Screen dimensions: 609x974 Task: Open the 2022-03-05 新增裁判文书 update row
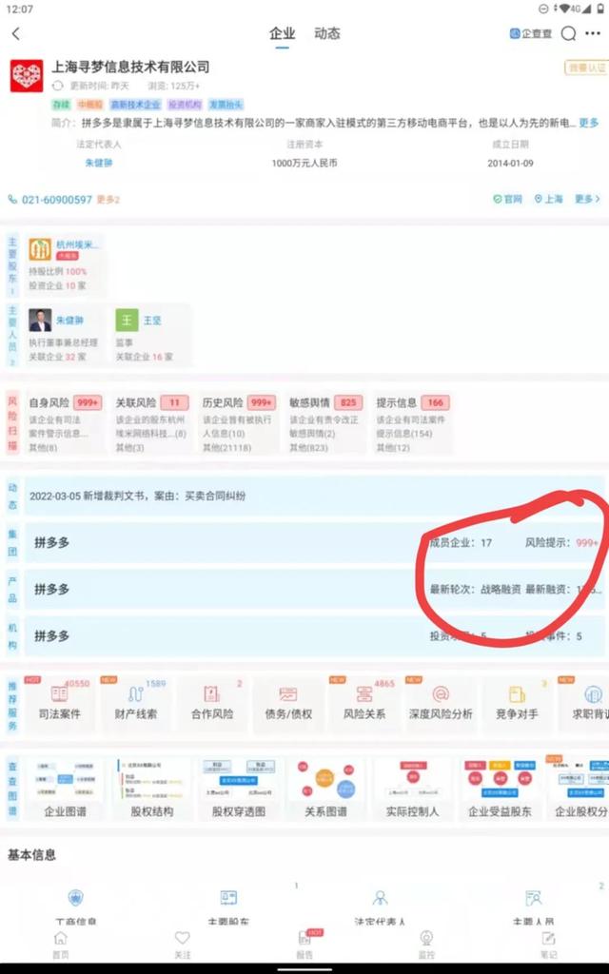pos(314,496)
